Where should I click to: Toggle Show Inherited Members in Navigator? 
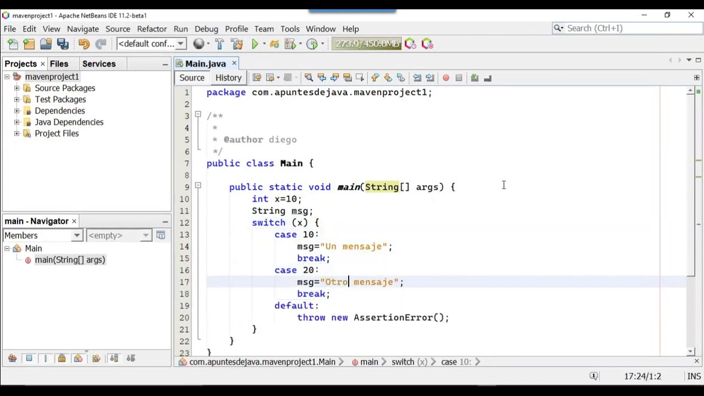coord(12,359)
